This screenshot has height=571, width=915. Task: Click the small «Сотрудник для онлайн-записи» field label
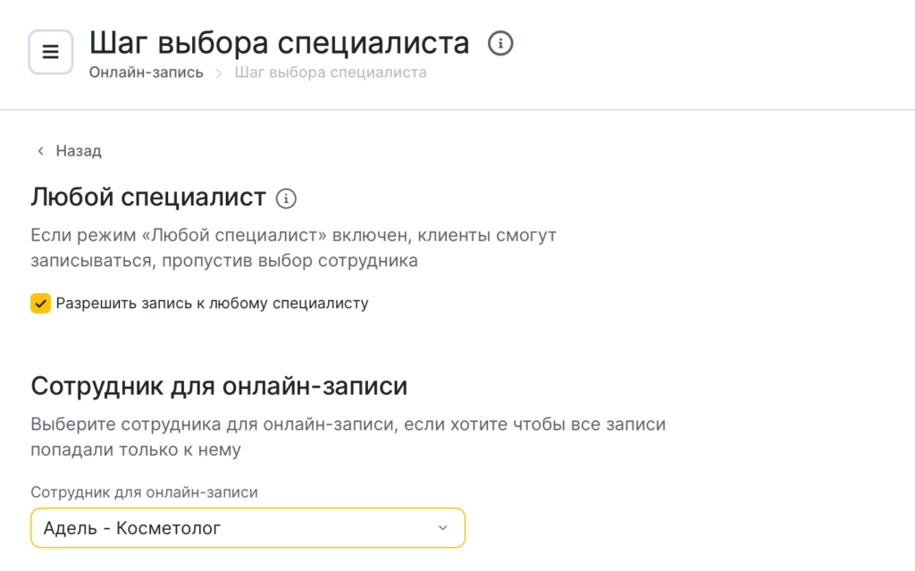(144, 492)
